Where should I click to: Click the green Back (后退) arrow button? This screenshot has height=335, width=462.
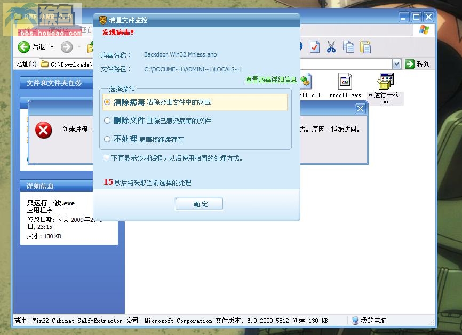pos(24,47)
